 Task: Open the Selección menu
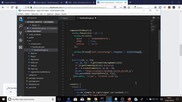click(x=35, y=14)
